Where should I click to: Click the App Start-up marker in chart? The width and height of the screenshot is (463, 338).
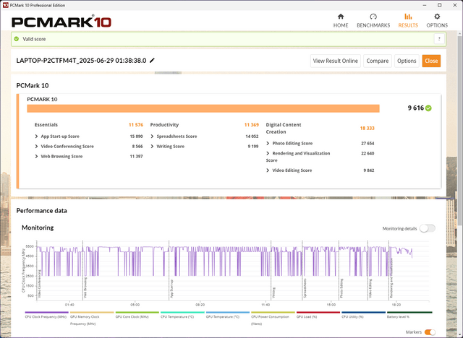click(171, 288)
